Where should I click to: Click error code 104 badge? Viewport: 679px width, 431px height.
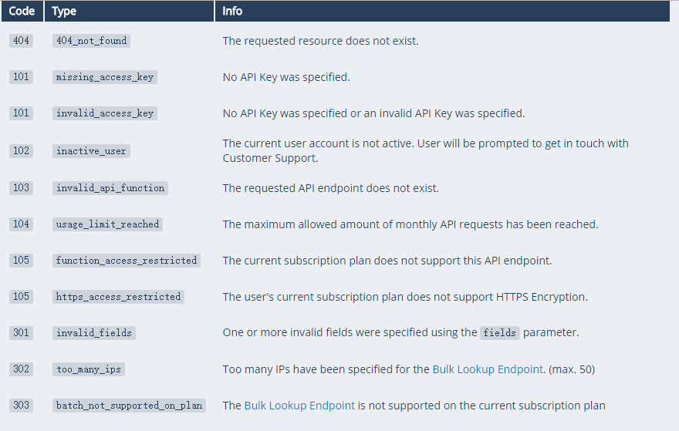point(22,224)
